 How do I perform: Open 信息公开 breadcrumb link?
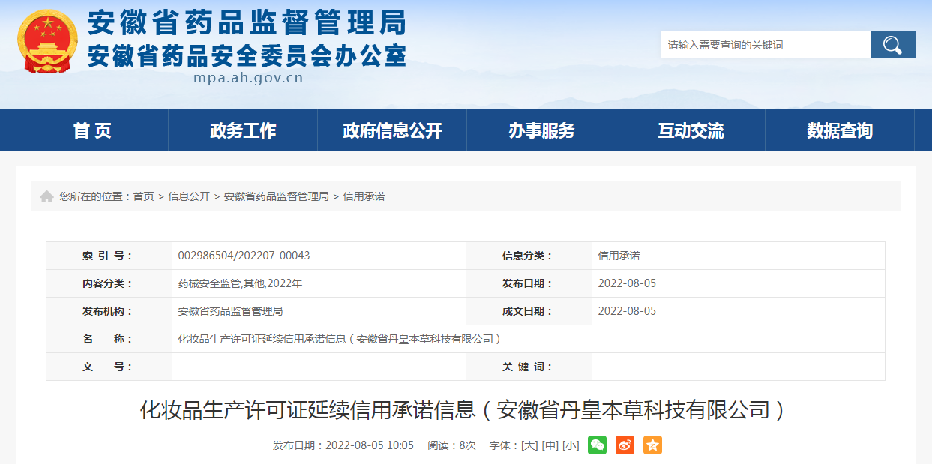(189, 196)
